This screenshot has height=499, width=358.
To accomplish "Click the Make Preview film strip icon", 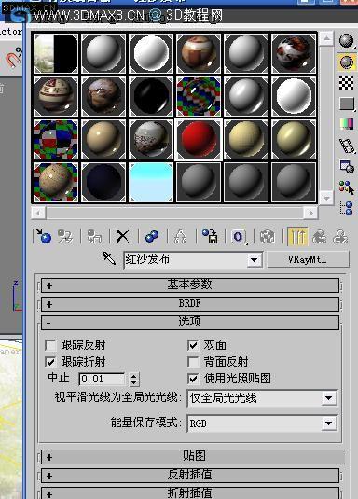I will coord(346,146).
